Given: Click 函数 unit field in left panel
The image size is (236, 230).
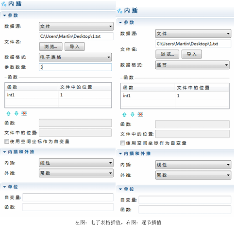Looking at the screenshot, I should coord(68,207).
